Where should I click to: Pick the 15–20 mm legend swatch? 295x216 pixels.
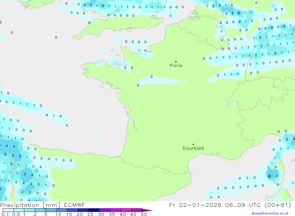(72, 210)
